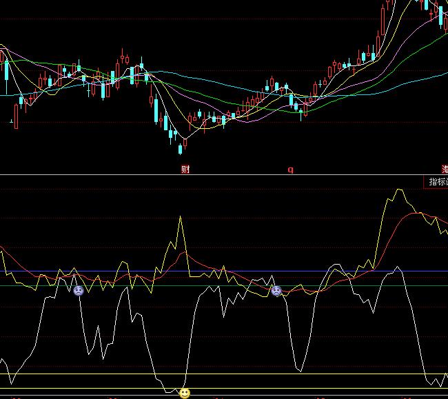Select the blue horizontal threshold line
The width and height of the screenshot is (448, 399).
tap(103, 271)
